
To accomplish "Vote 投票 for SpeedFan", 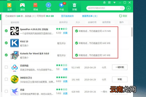I will 65,33.
